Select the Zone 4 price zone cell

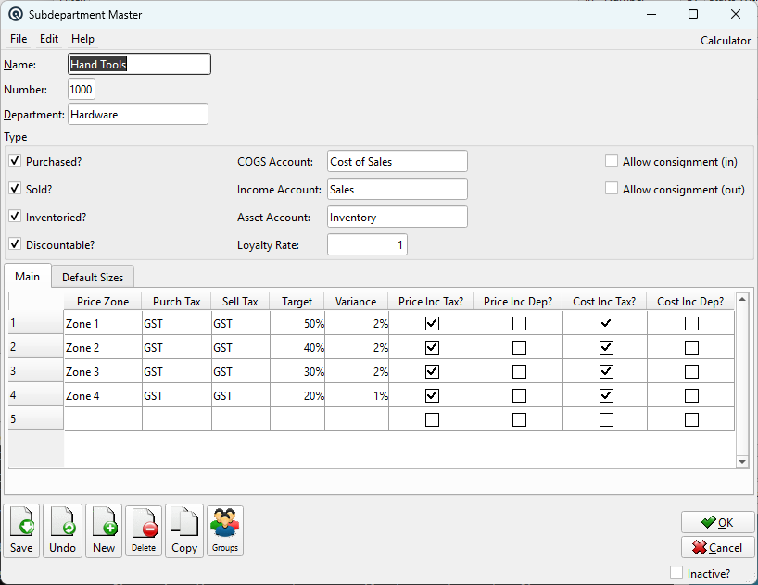click(103, 395)
